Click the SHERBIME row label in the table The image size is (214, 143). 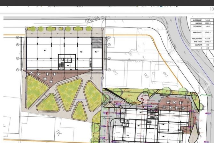click(196, 20)
